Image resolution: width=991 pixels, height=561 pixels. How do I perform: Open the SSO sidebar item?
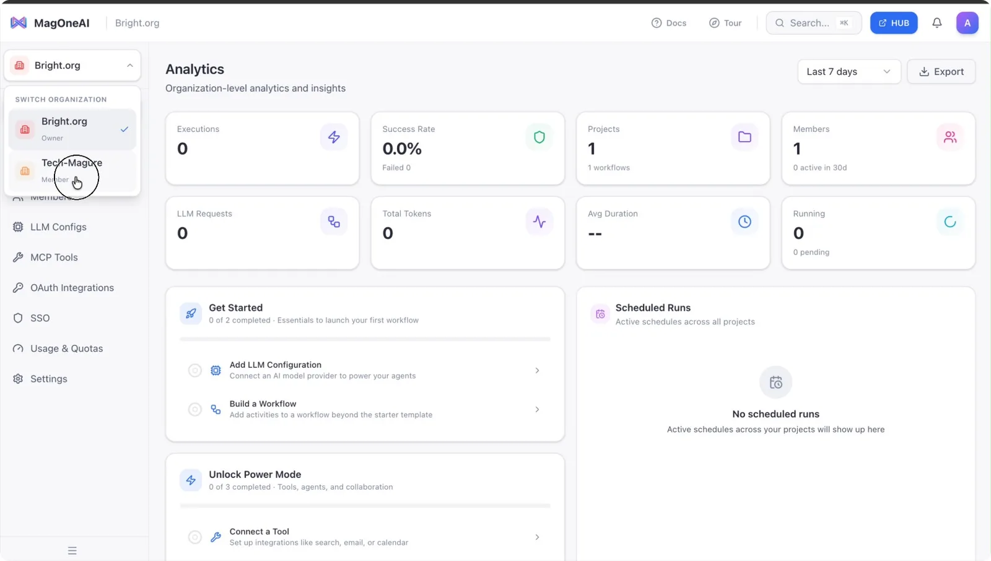point(40,318)
